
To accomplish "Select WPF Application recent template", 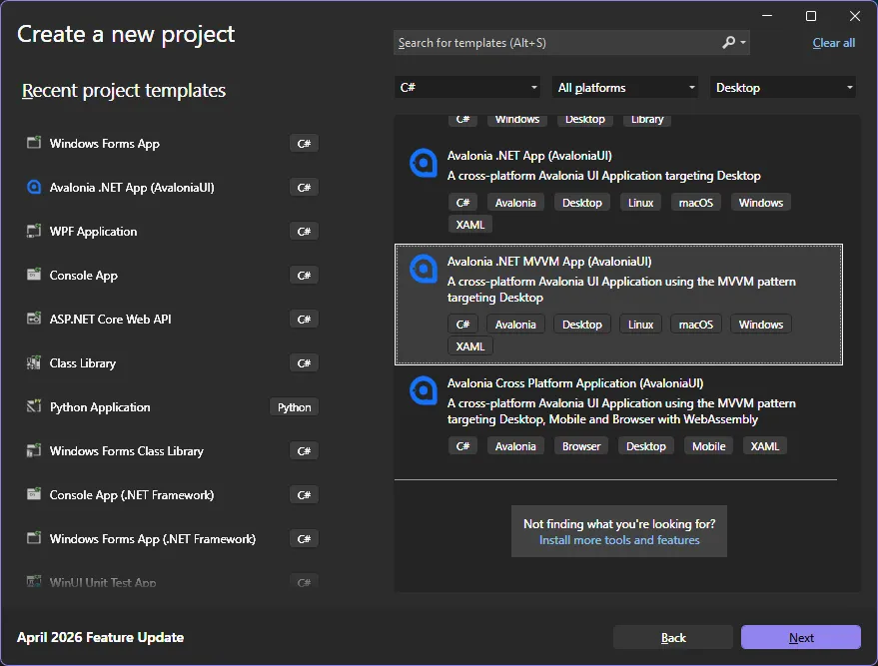I will [173, 231].
